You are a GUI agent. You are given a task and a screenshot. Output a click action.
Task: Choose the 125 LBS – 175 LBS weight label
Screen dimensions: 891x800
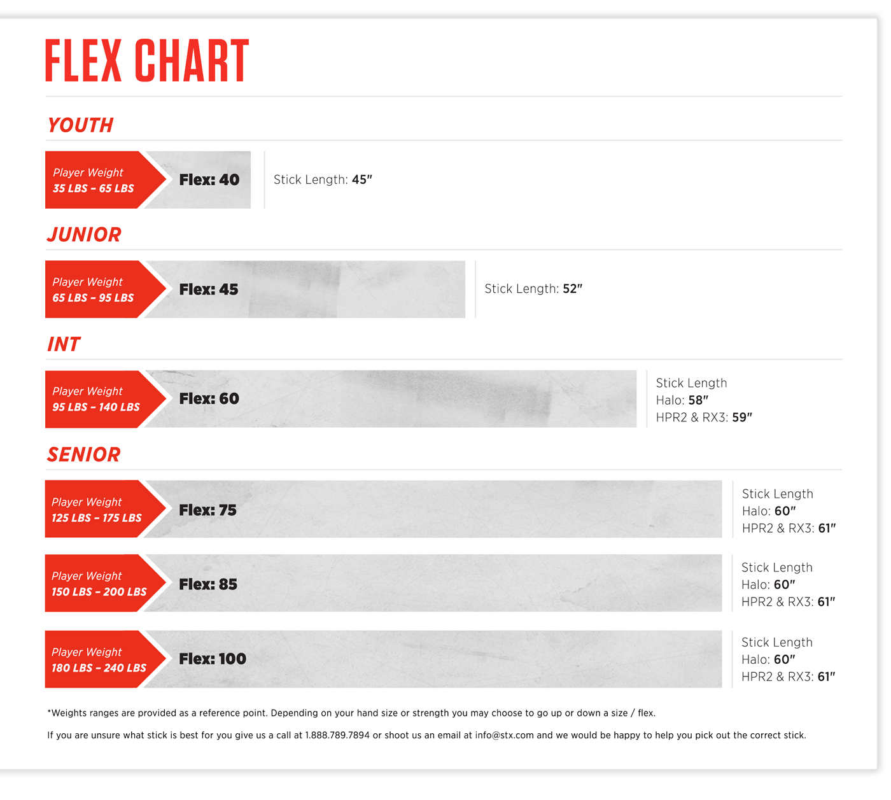click(97, 518)
